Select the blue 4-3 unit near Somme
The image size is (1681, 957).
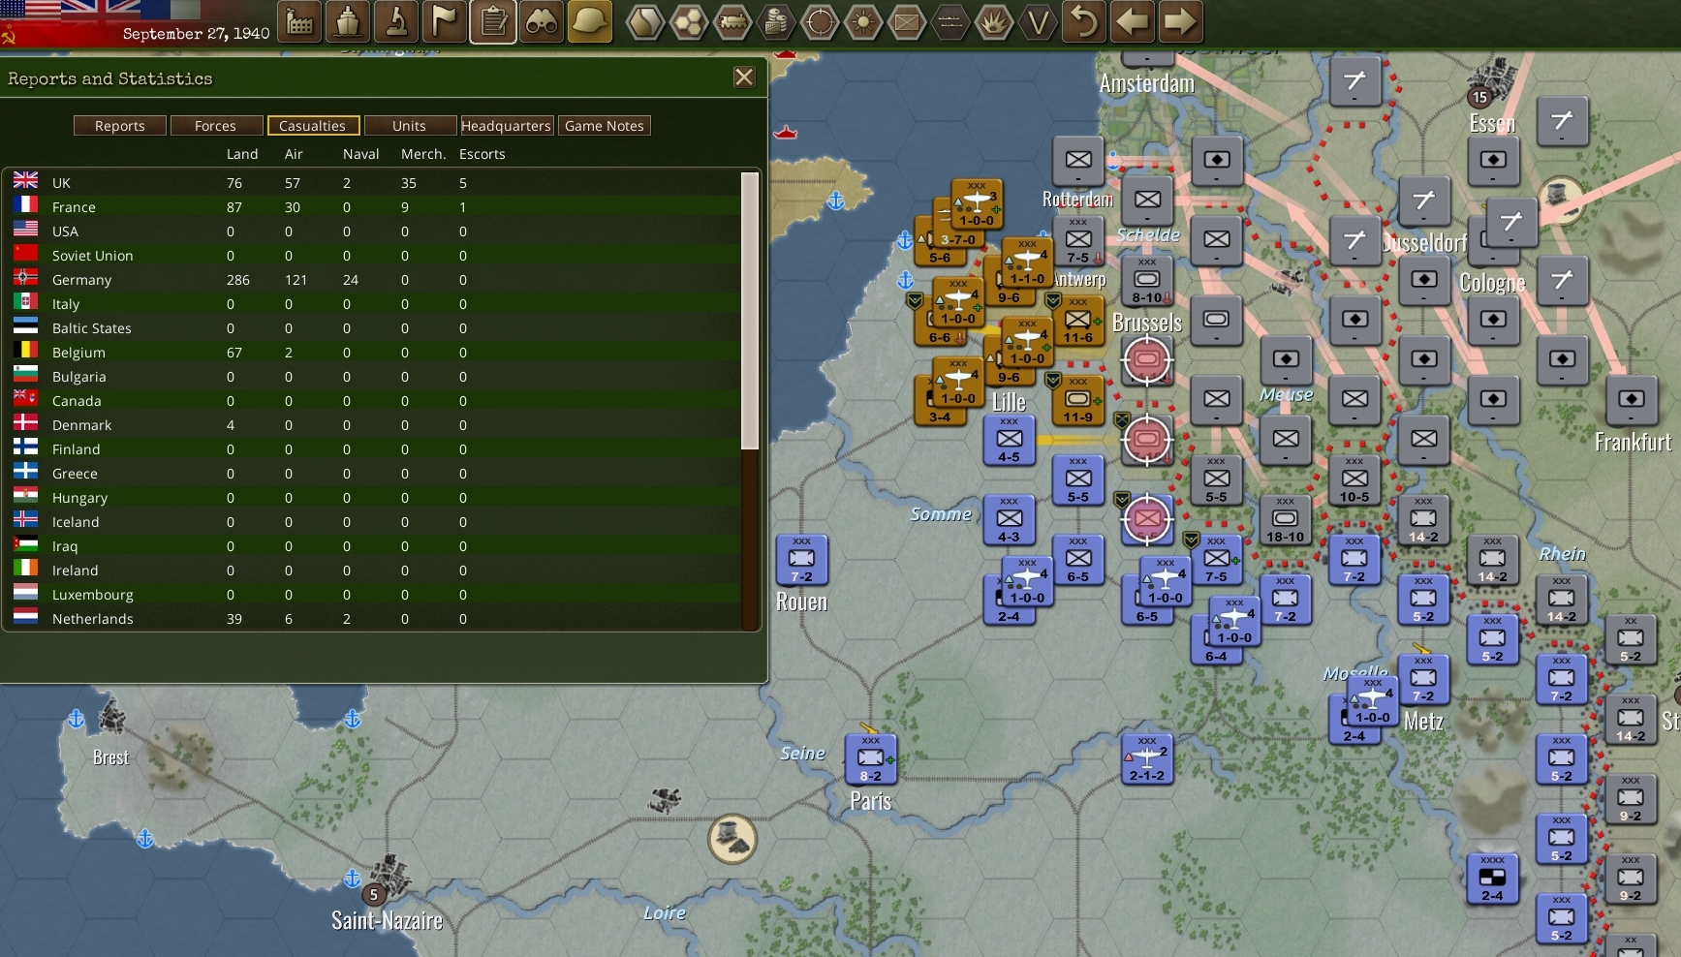click(x=1010, y=521)
